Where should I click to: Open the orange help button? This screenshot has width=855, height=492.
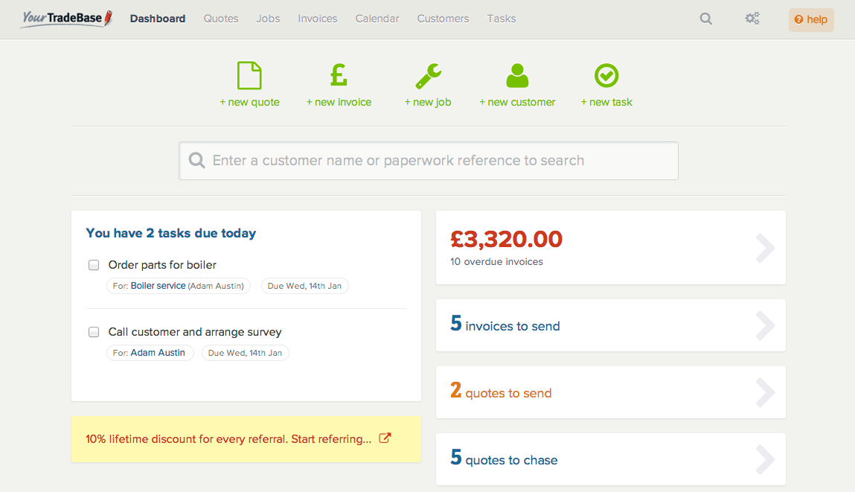coord(811,20)
